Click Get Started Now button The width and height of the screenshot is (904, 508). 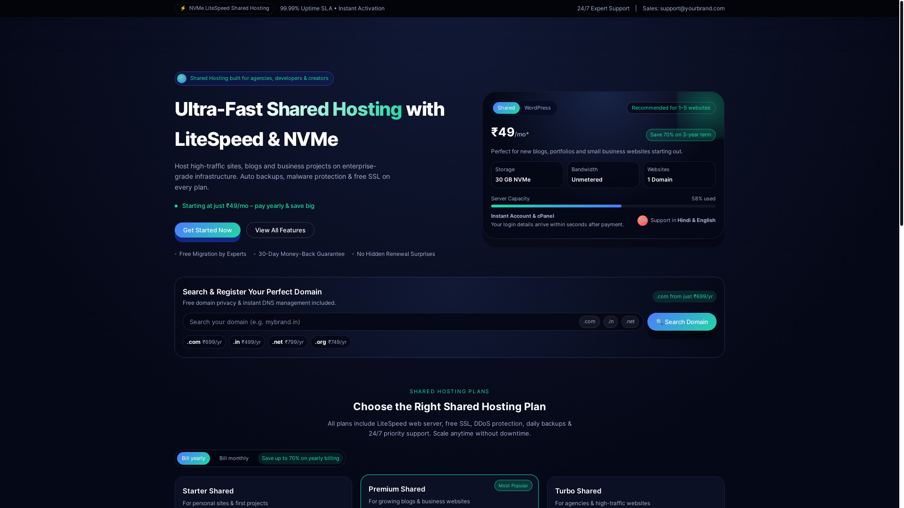coord(208,230)
